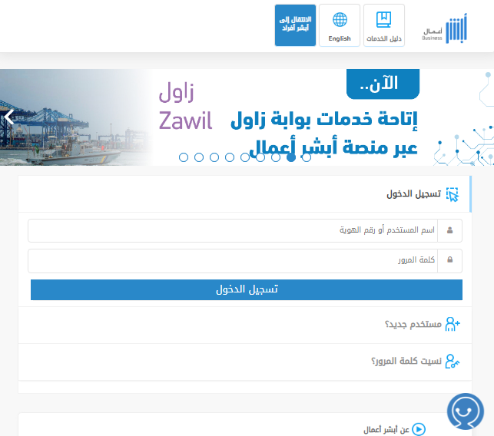Viewport: 494px width, 436px height.
Task: Click the password field (كلمة المرور)
Action: point(233,261)
